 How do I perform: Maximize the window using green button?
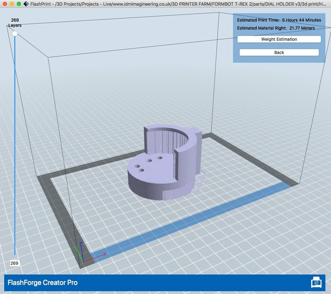(x=18, y=4)
